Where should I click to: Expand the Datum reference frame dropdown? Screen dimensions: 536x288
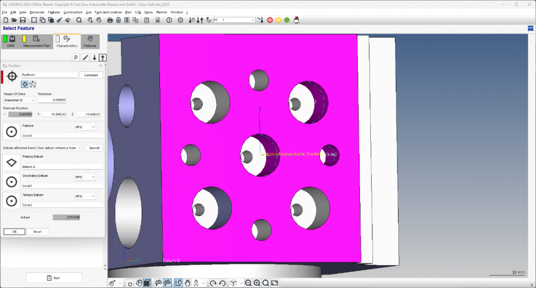coord(42,148)
